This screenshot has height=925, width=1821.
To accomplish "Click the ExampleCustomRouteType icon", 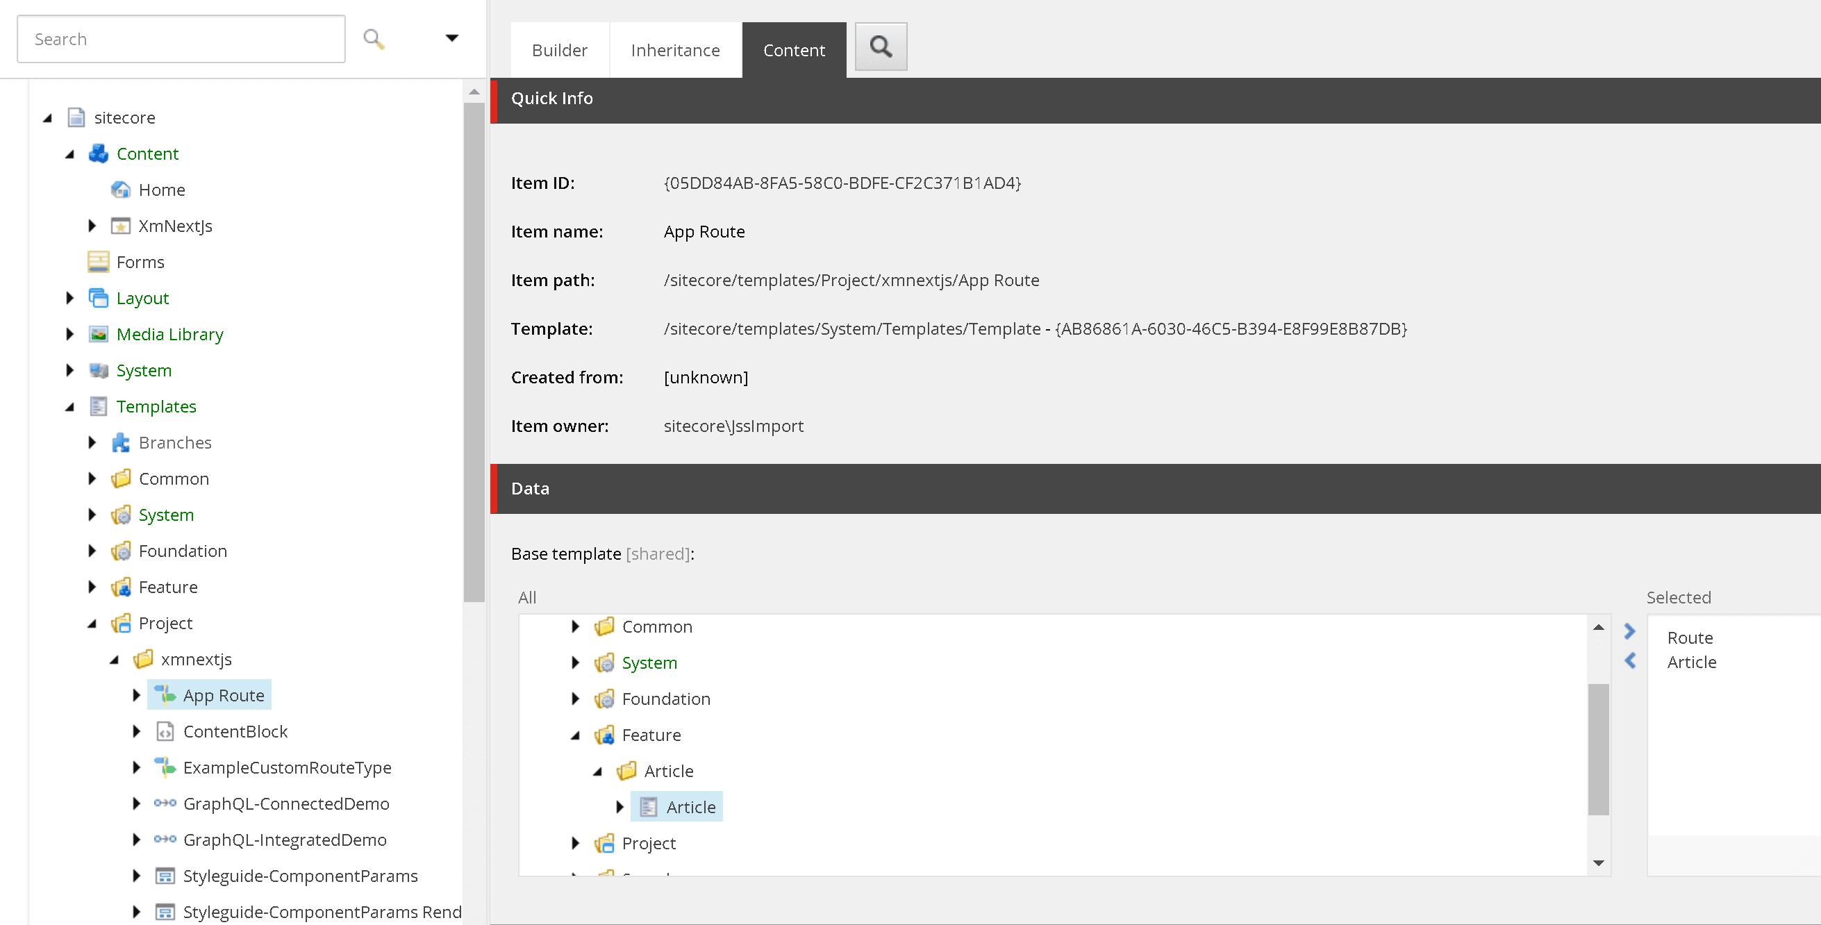I will pos(165,768).
